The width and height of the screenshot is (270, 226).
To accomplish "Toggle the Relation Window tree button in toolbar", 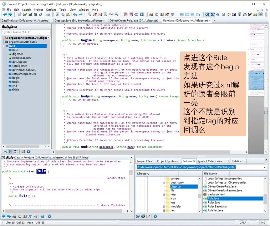I will click(218, 14).
